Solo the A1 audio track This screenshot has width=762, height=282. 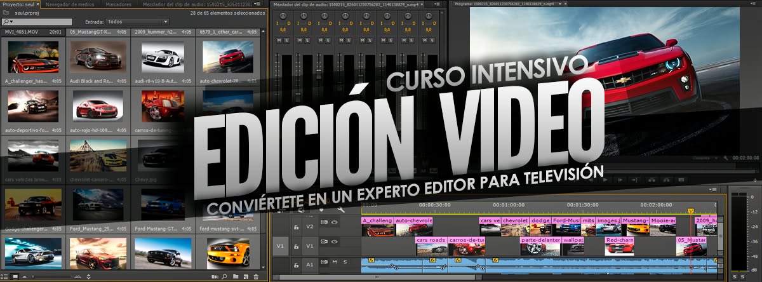click(x=345, y=262)
